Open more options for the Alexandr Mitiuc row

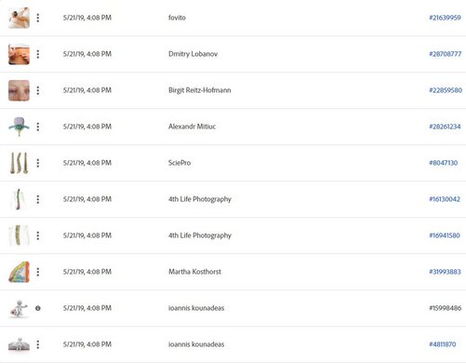click(38, 127)
